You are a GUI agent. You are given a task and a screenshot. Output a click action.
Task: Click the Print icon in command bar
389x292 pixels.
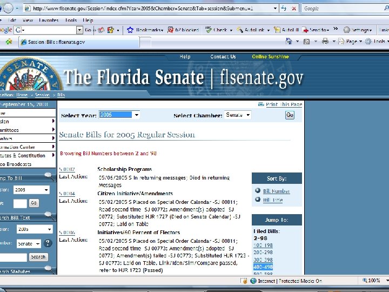point(325,41)
